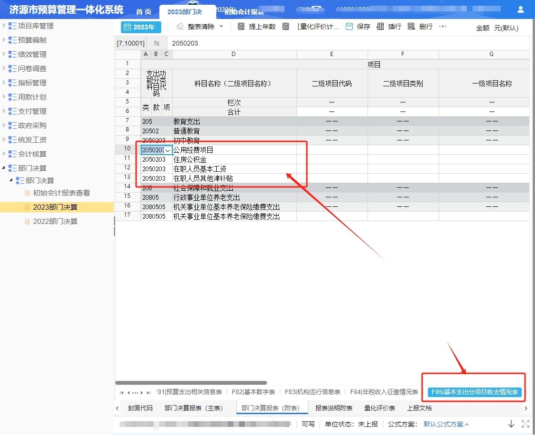
Task: Insert a row using 插行
Action: click(389, 27)
